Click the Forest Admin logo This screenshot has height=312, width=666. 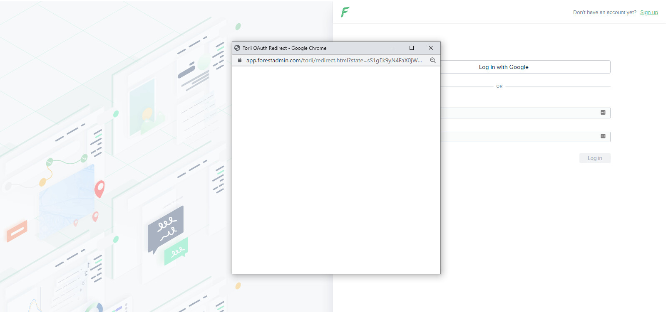[345, 12]
